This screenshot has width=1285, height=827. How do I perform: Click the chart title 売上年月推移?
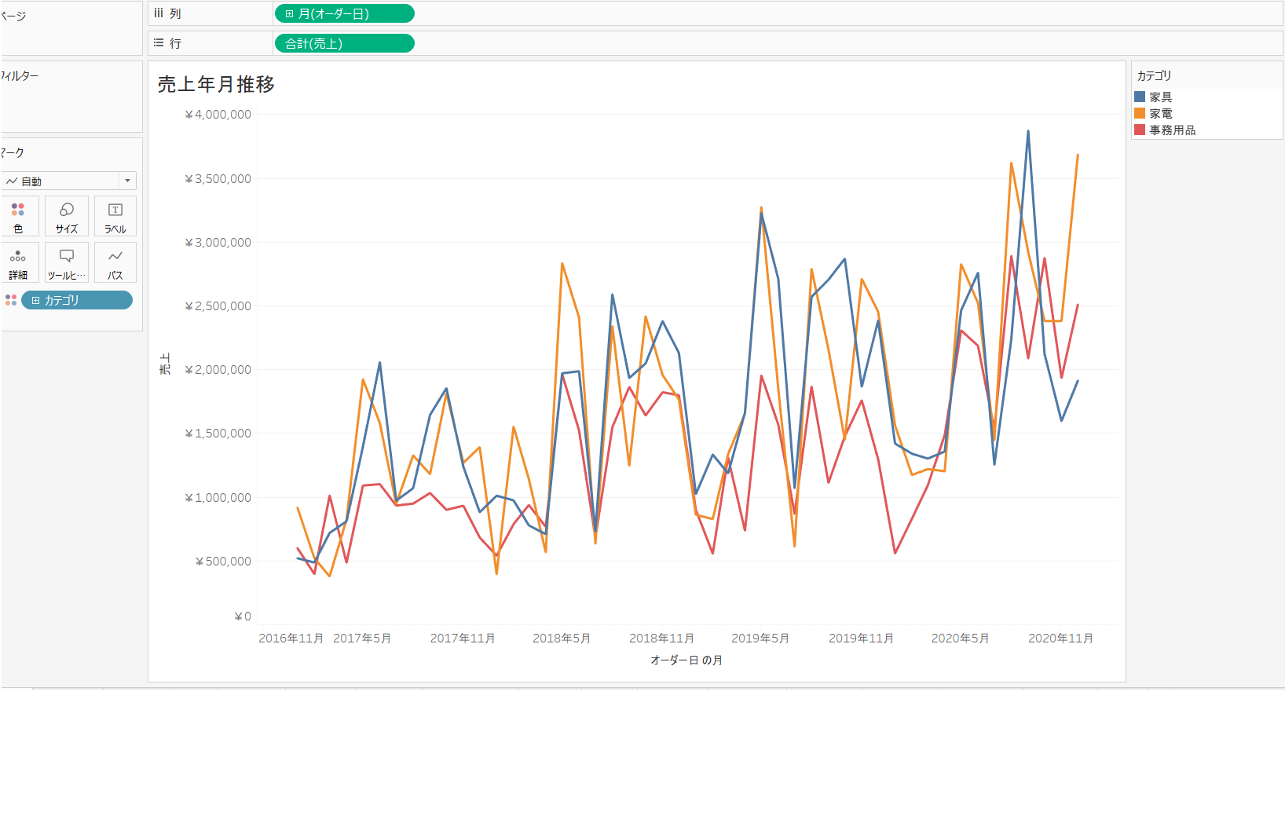point(216,84)
